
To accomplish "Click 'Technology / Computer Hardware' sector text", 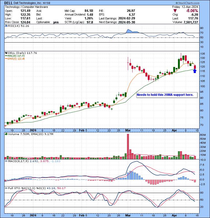I will point(27,7).
